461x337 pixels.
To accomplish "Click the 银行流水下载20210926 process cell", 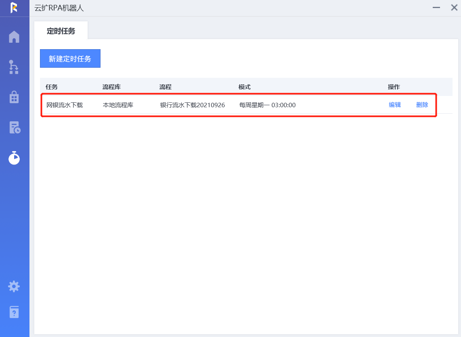I will [x=192, y=105].
